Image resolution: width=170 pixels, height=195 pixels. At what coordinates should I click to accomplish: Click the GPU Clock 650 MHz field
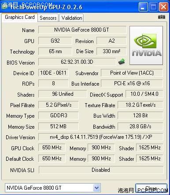pyautogui.click(x=52, y=148)
